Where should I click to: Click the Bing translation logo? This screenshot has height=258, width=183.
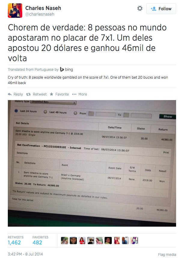pos(63,69)
